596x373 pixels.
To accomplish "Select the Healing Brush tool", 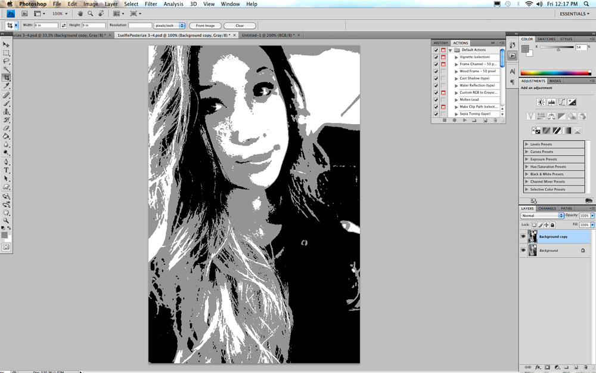I will [6, 95].
